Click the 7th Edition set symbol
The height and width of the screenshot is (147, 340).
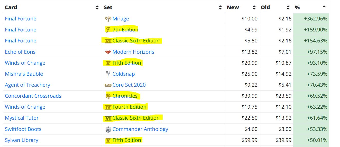108,30
